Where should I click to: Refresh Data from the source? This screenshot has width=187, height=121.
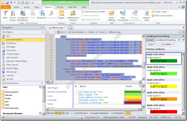click(147, 16)
